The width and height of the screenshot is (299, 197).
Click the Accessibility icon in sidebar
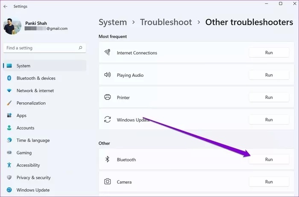(x=9, y=165)
